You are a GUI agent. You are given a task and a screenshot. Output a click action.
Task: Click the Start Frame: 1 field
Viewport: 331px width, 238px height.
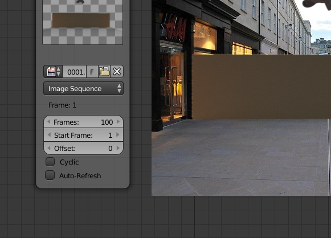point(83,135)
